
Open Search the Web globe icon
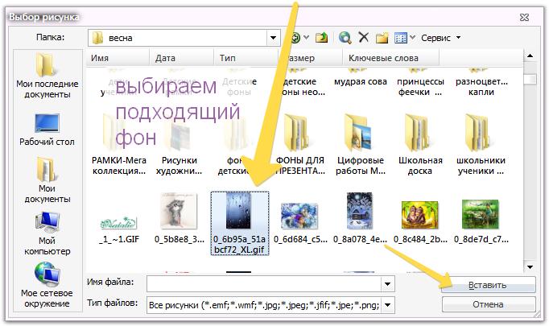tap(345, 38)
